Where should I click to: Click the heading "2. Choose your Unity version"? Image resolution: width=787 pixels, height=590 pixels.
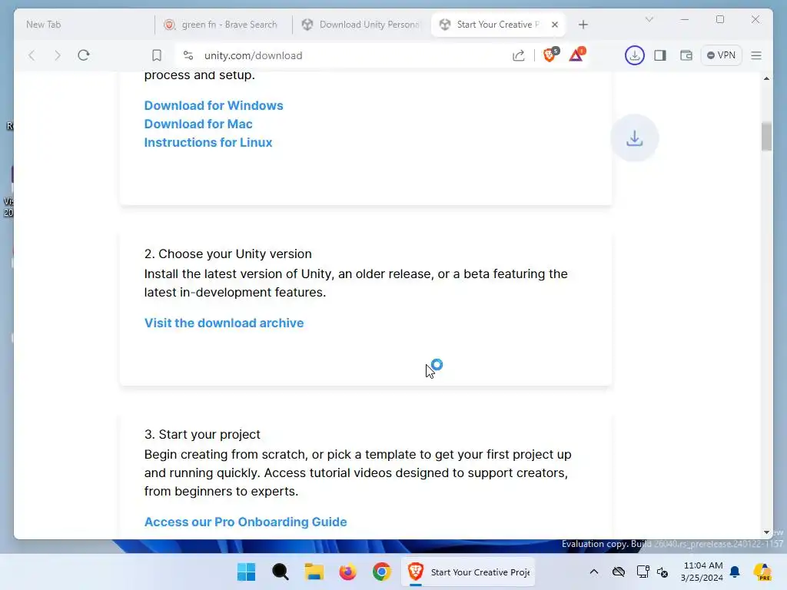227,254
